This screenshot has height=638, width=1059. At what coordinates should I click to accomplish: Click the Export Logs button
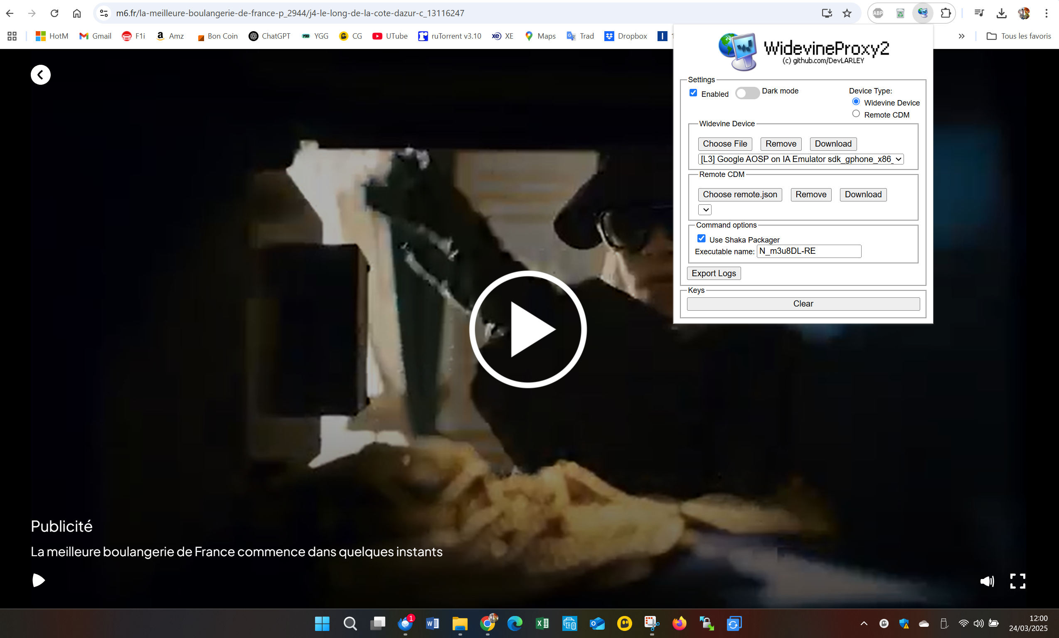pos(714,273)
